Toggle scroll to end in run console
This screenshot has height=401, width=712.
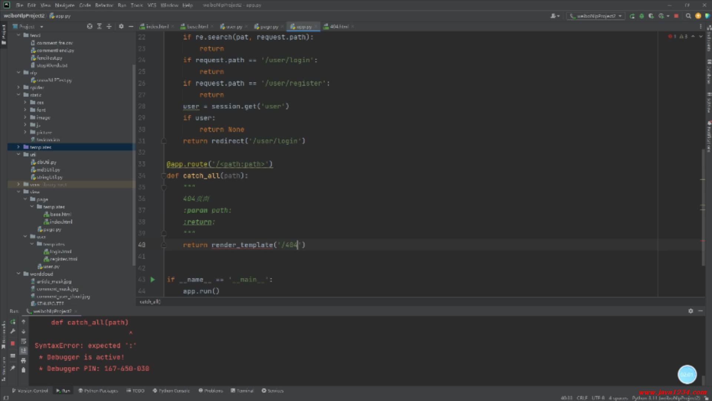(23, 351)
